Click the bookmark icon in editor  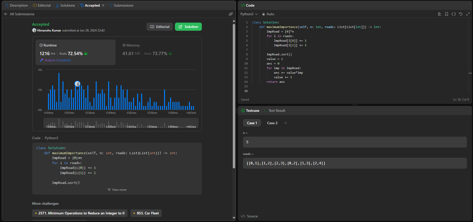447,14
